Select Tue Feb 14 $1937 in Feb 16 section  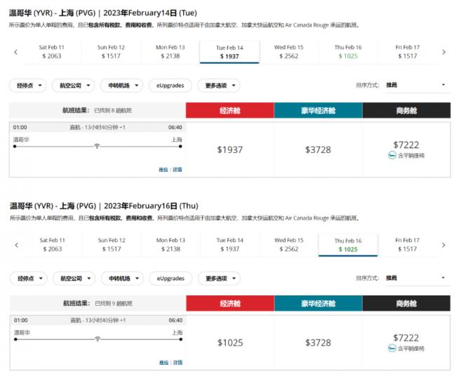coord(229,245)
